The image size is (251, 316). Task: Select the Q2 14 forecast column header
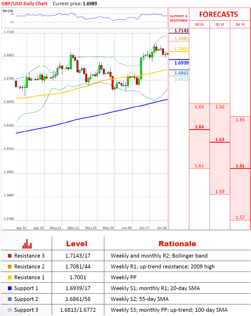(x=199, y=24)
